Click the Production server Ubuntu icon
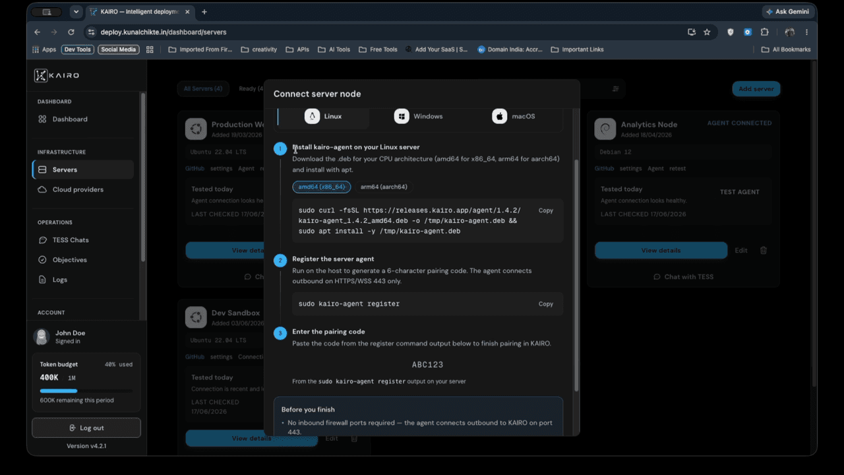This screenshot has height=475, width=844. coord(196,129)
